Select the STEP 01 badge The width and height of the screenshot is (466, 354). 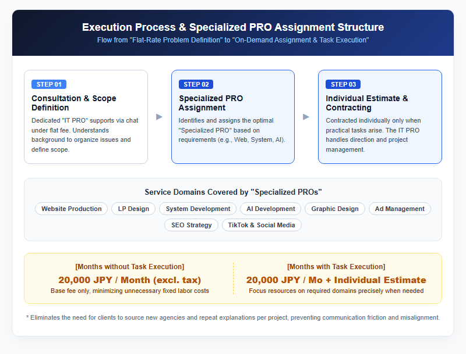click(49, 84)
